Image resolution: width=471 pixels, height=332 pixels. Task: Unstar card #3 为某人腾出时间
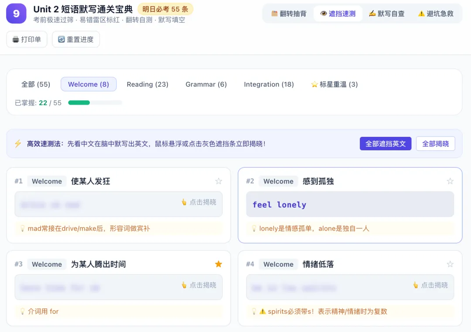(218, 264)
